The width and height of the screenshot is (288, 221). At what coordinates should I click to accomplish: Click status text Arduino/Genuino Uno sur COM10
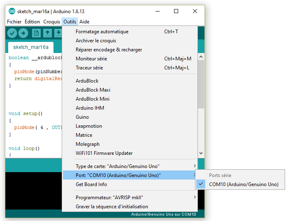pos(163,214)
